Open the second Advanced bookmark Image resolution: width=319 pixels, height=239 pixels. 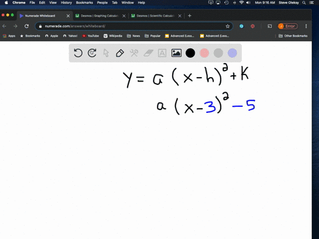[x=215, y=36]
